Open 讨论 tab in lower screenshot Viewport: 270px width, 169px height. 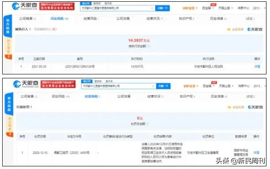[251, 96]
